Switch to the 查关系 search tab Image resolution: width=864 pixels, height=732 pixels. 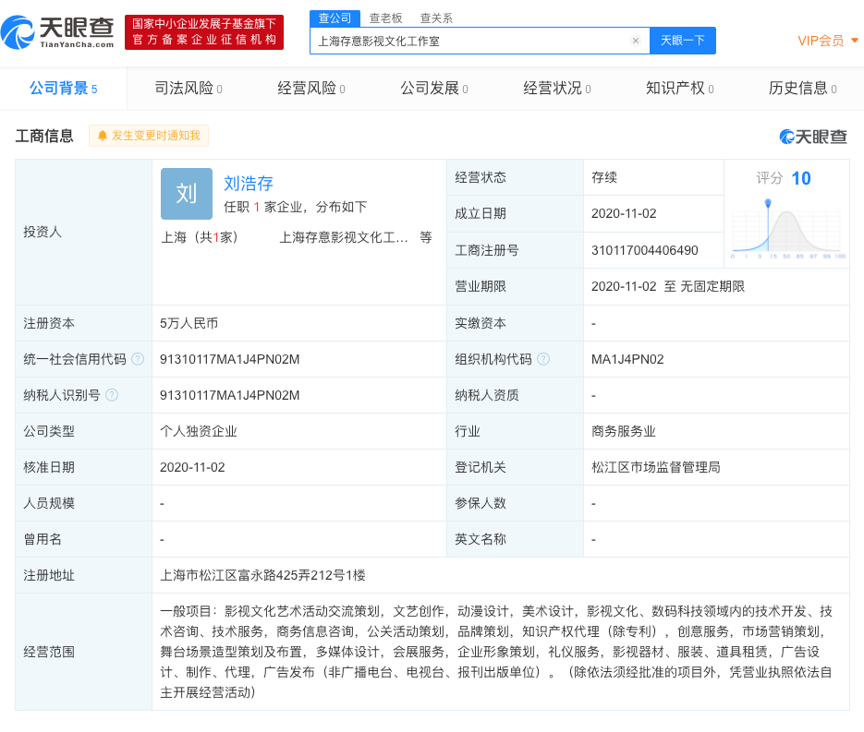click(x=436, y=18)
